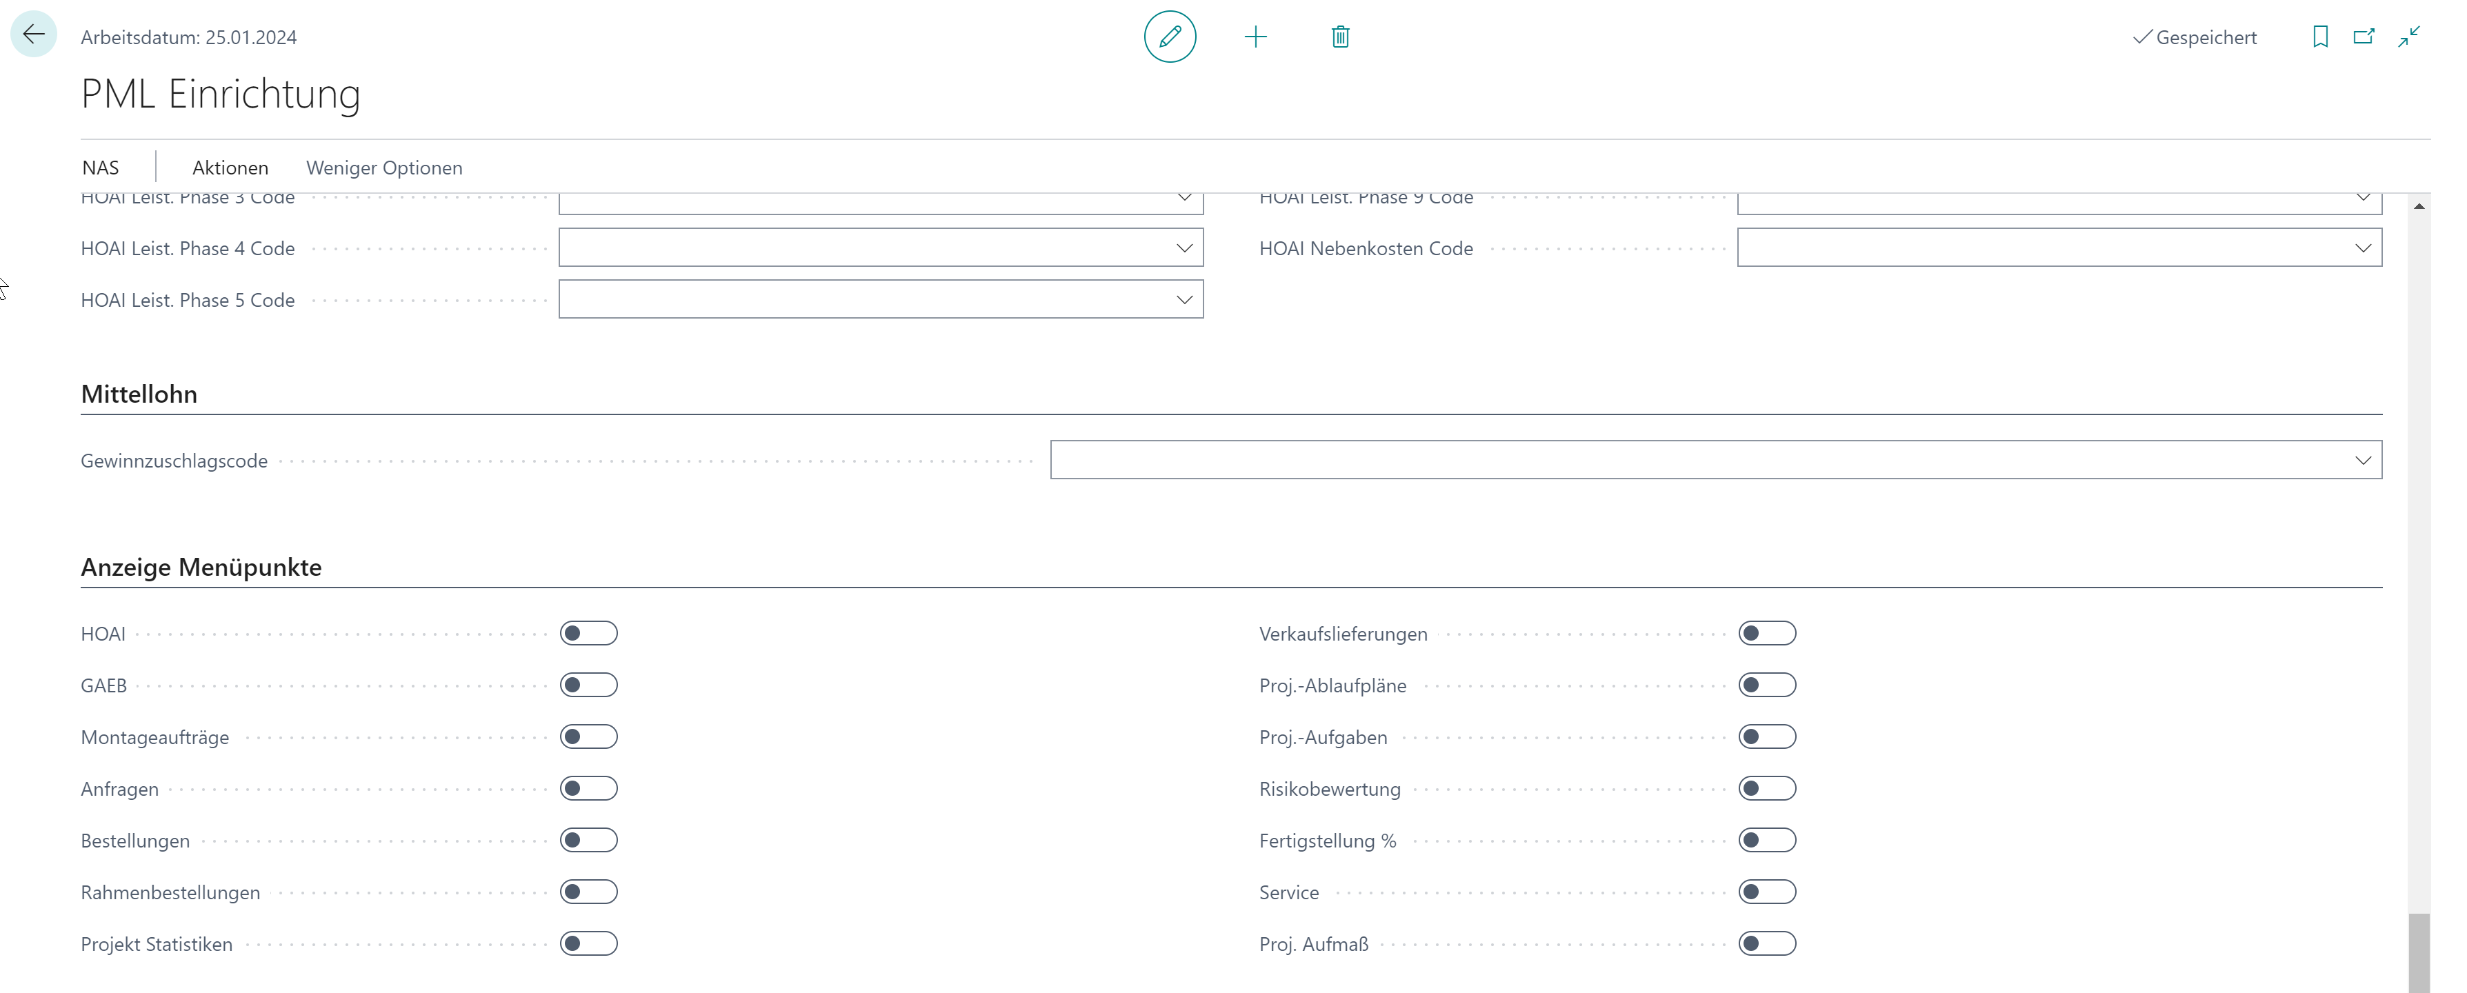2467x993 pixels.
Task: Click the Arbeitsdatum: 25.01.2024 text
Action: 189,37
